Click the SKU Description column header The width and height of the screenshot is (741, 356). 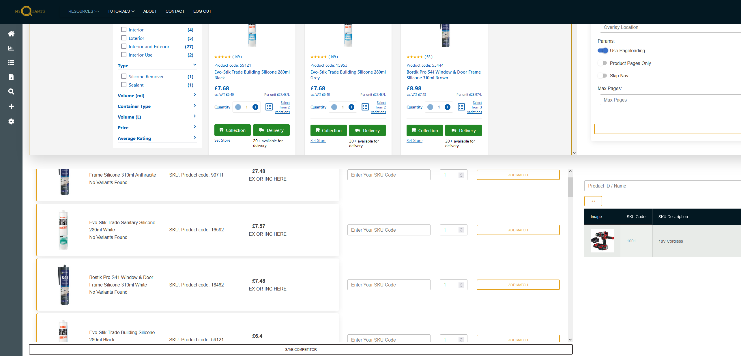coord(673,217)
